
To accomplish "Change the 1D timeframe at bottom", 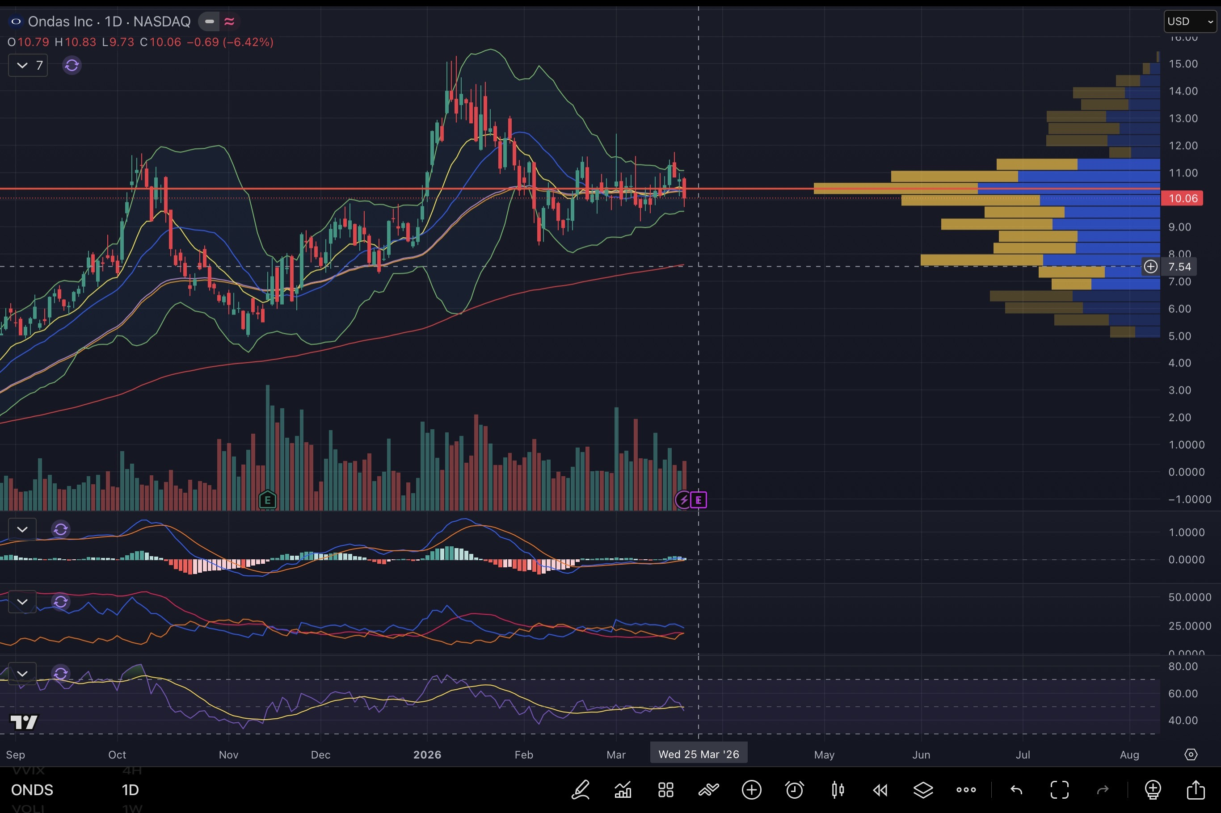I will [x=130, y=790].
